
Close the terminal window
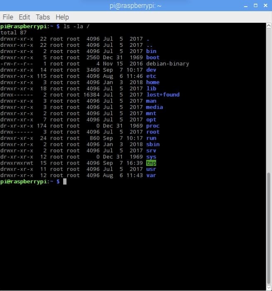[x=265, y=5]
